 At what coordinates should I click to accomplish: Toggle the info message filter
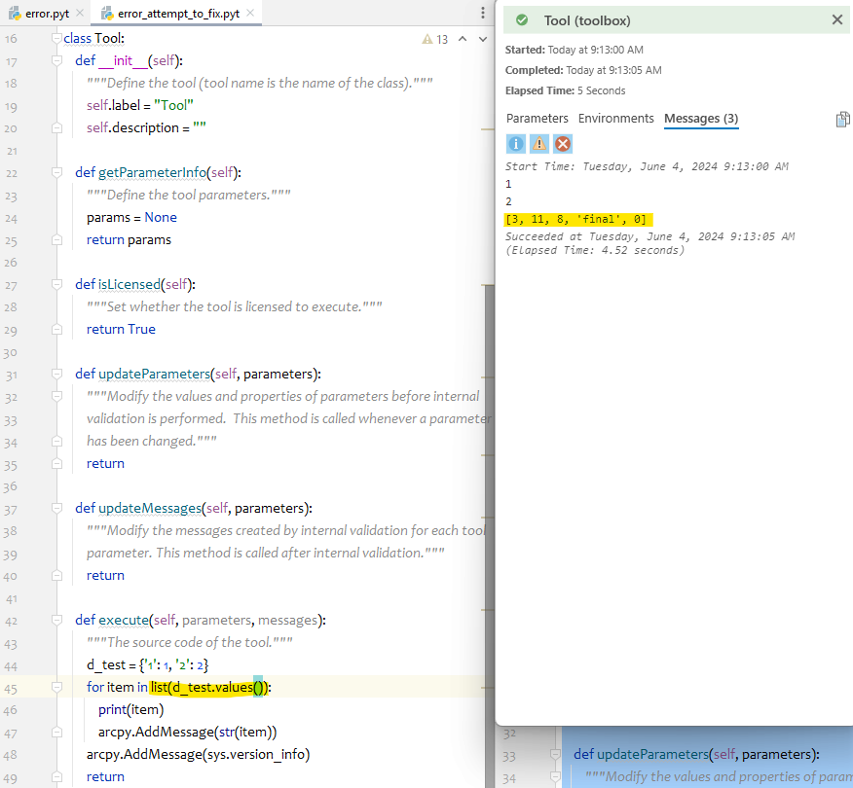click(515, 143)
